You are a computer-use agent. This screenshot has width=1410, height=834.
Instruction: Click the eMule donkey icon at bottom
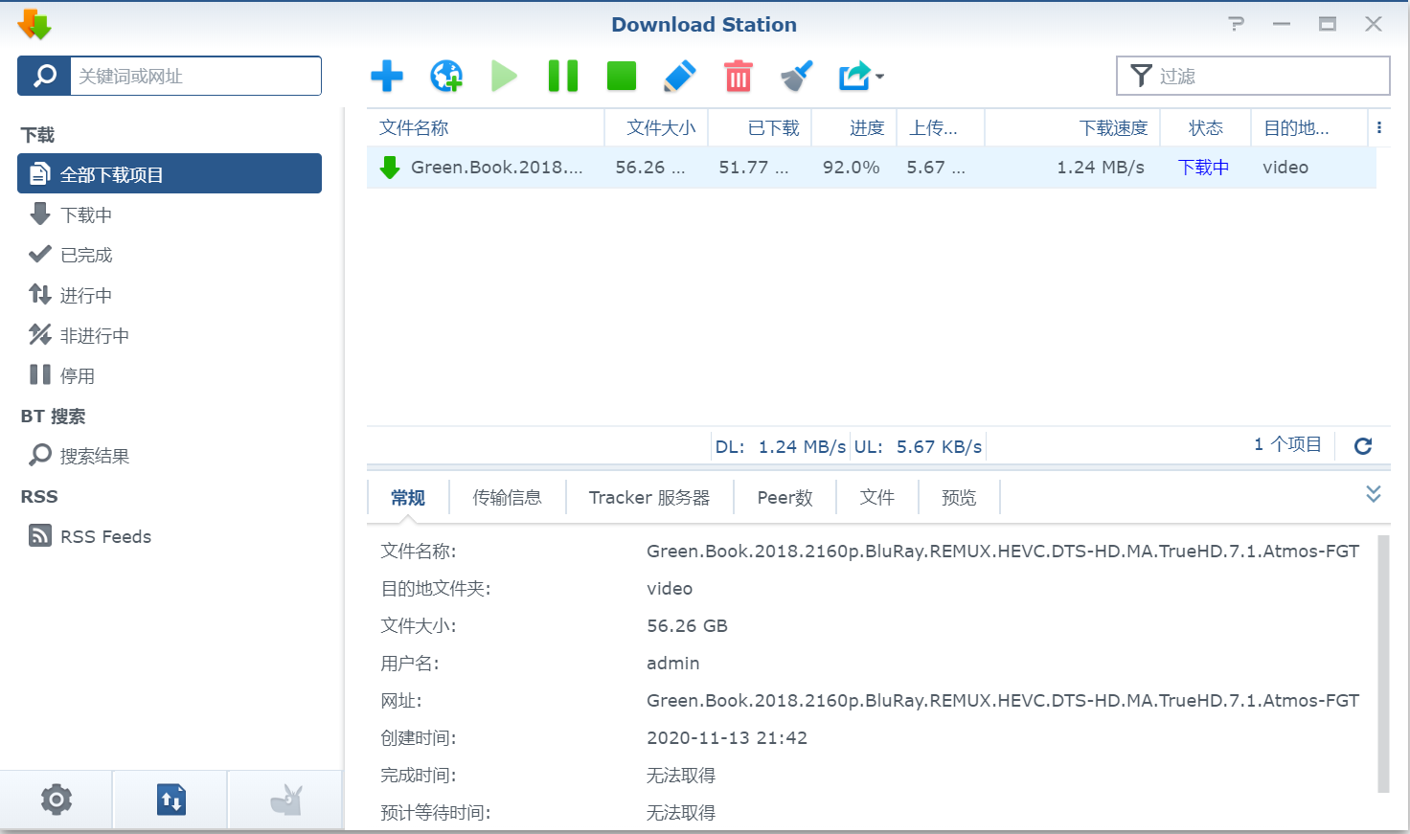click(285, 800)
